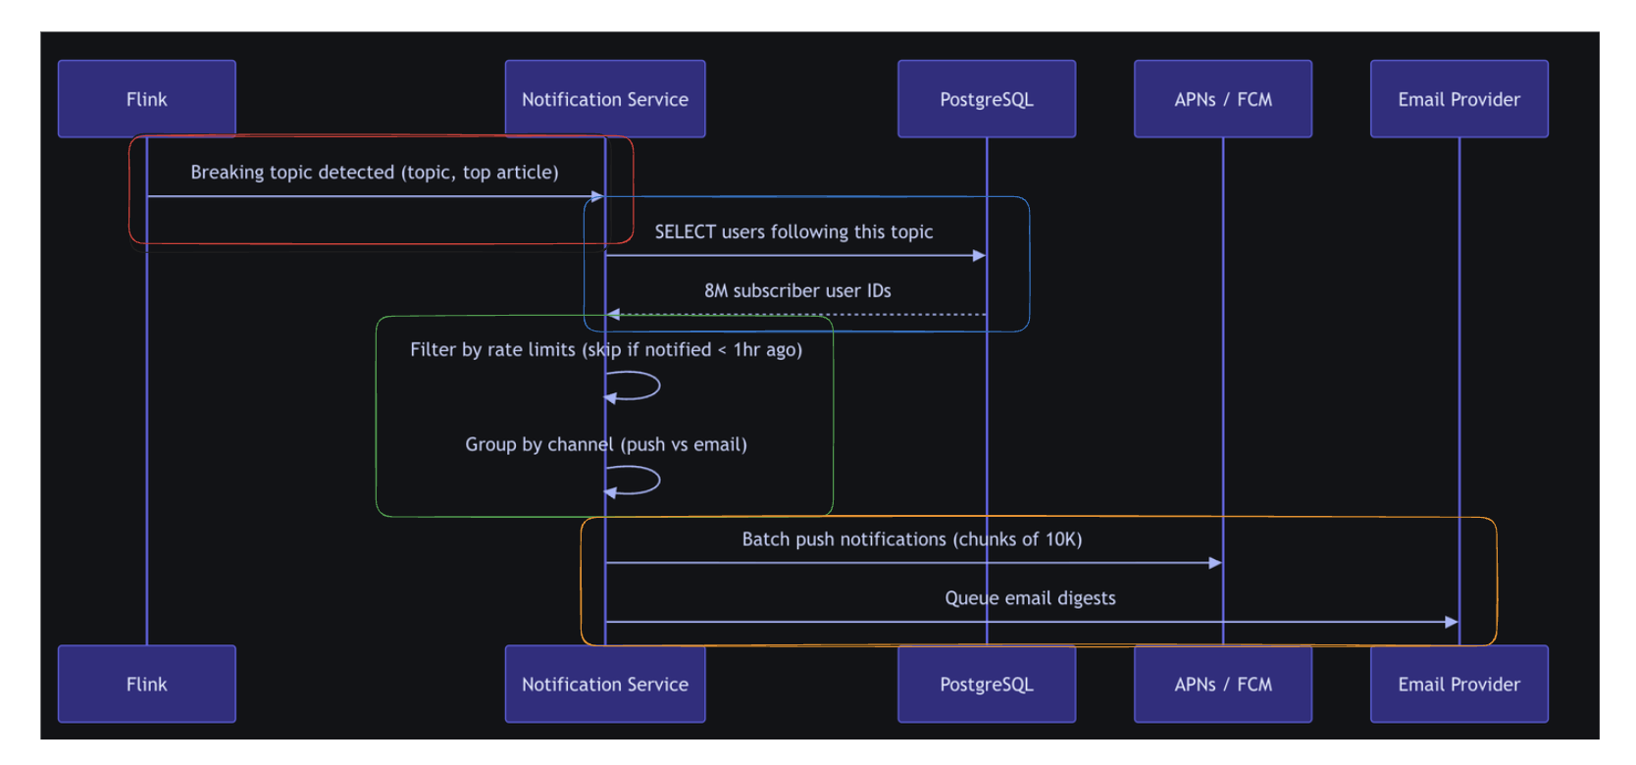Click the 'Queue email digests' message label
This screenshot has width=1636, height=765.
[1030, 597]
